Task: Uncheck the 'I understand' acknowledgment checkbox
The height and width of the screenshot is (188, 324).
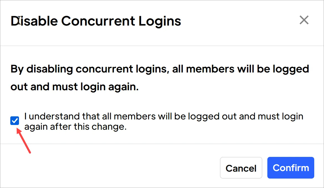Action: pyautogui.click(x=14, y=121)
